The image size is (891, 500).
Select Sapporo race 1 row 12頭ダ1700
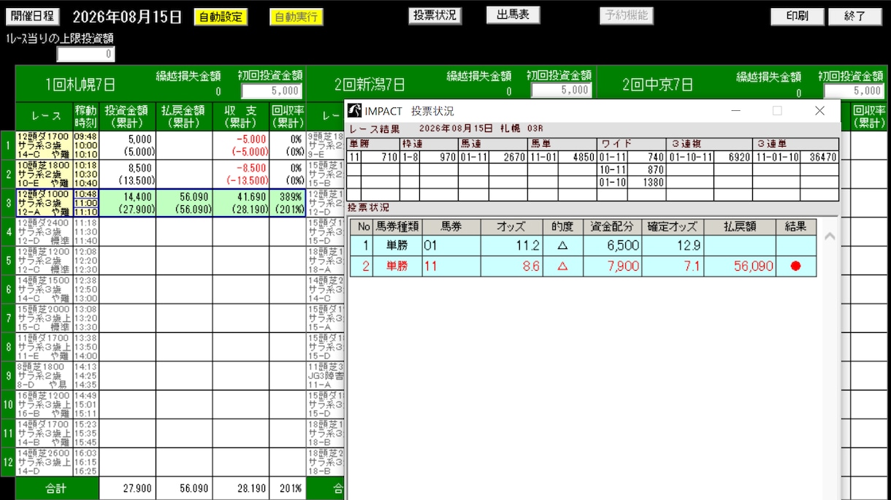(x=43, y=145)
